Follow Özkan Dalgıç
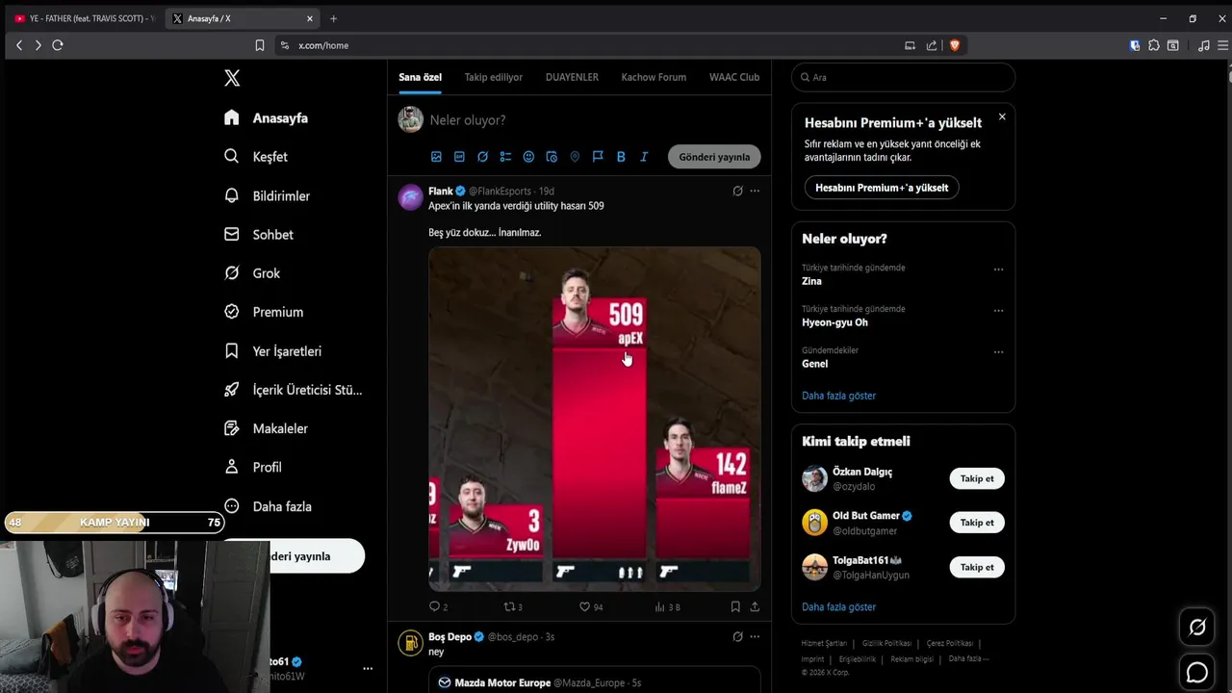 (977, 478)
